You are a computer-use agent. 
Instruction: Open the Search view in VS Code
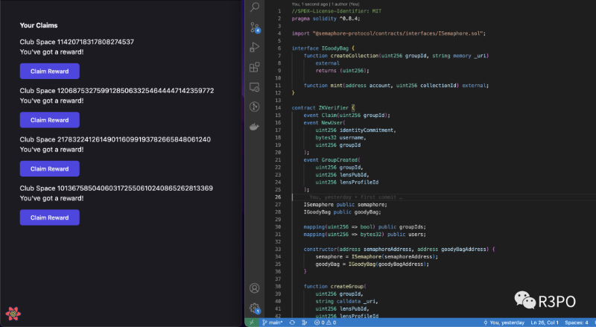pos(255,7)
